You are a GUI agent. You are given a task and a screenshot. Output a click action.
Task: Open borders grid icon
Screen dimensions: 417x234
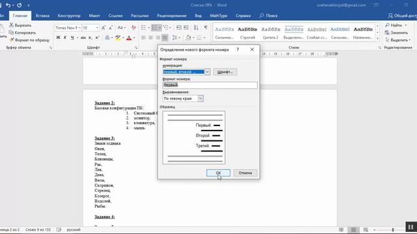199,38
